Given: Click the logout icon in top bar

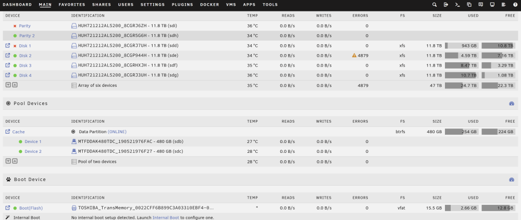Looking at the screenshot, I should coord(446,5).
